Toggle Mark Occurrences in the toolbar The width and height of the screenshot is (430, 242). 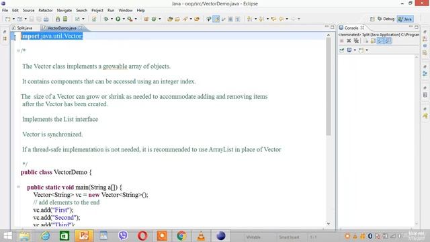click(x=216, y=19)
